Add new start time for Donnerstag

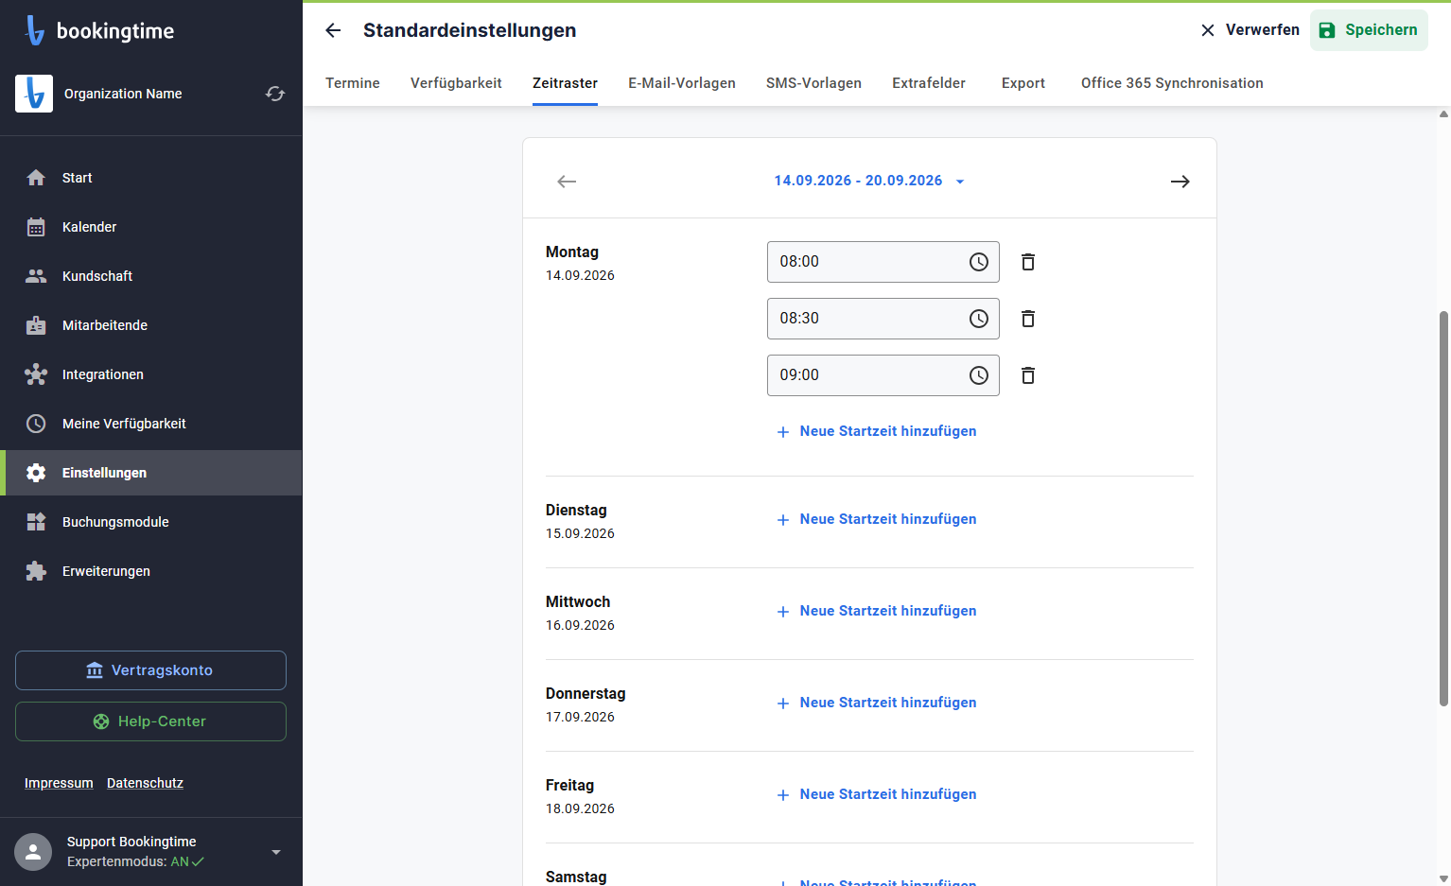point(876,703)
